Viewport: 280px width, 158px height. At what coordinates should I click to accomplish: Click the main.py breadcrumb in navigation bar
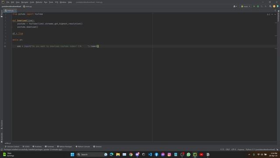(28, 7)
